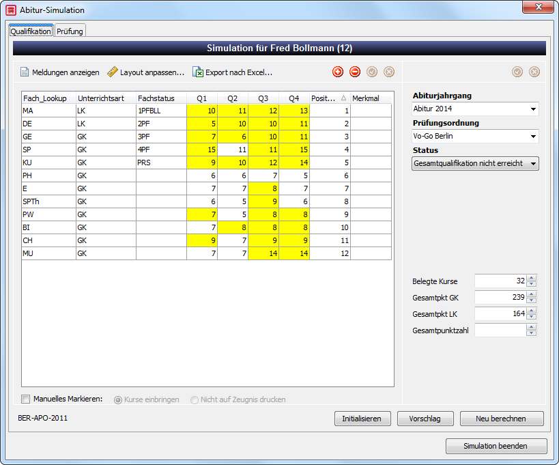Click Meldungen anzeigen toolbar text

[x=66, y=72]
